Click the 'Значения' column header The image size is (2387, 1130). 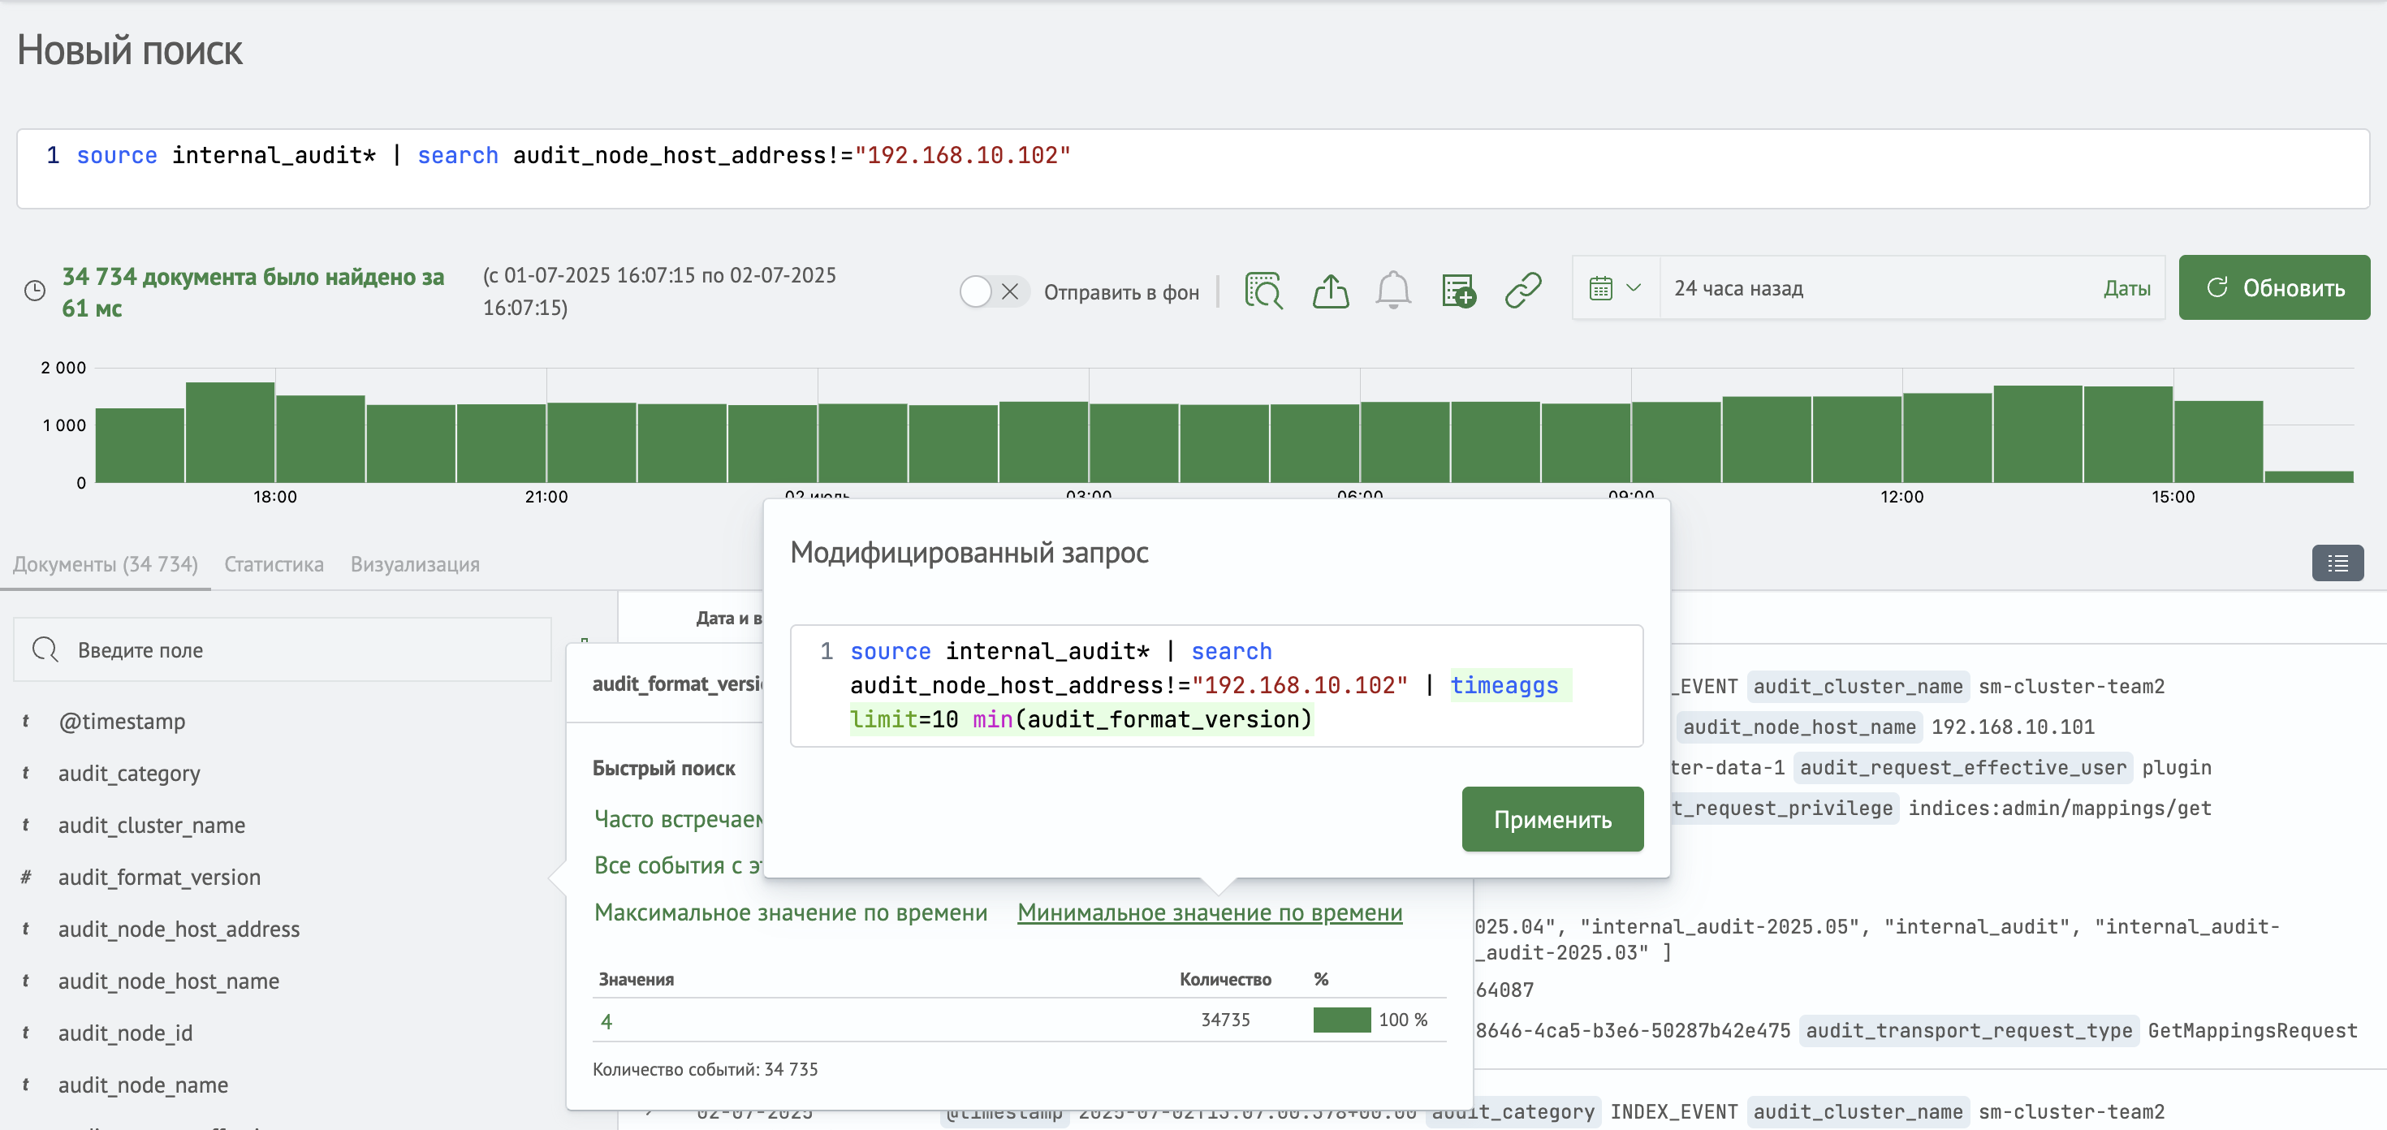pos(636,979)
